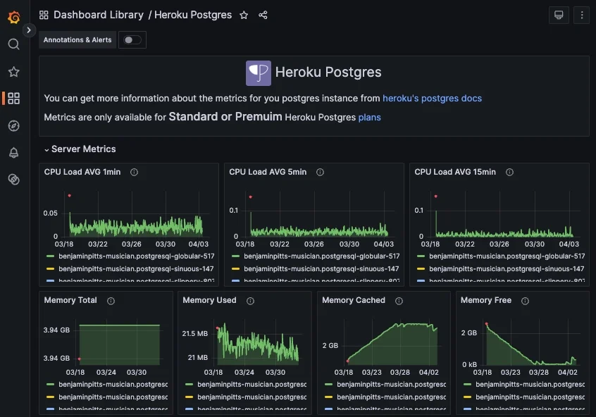Click the Grafana logo
The width and height of the screenshot is (596, 417).
tap(14, 16)
